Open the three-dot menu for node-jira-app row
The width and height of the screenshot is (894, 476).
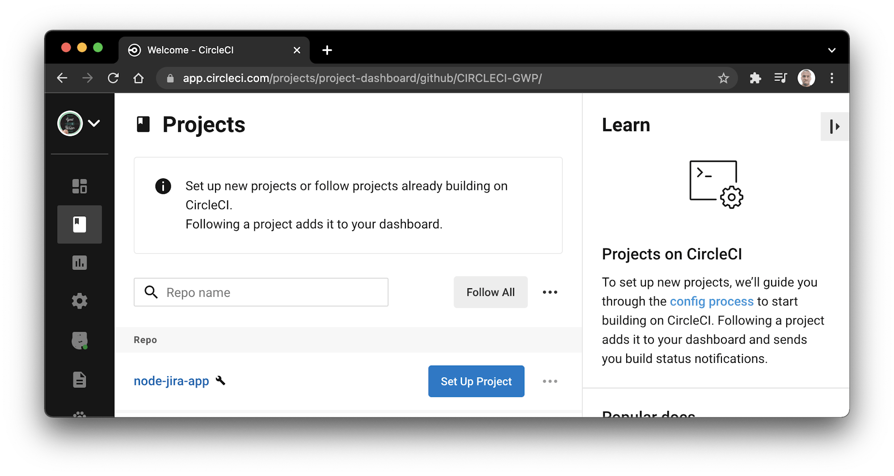[x=550, y=381]
